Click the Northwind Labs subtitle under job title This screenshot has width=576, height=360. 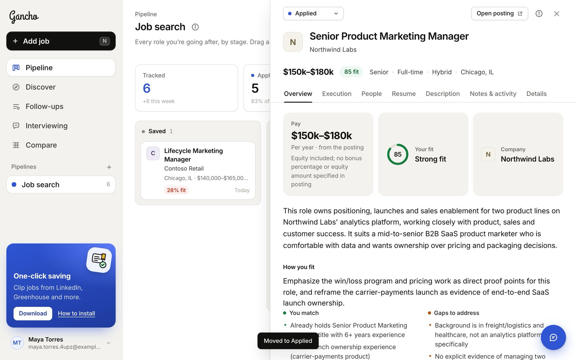(x=333, y=50)
